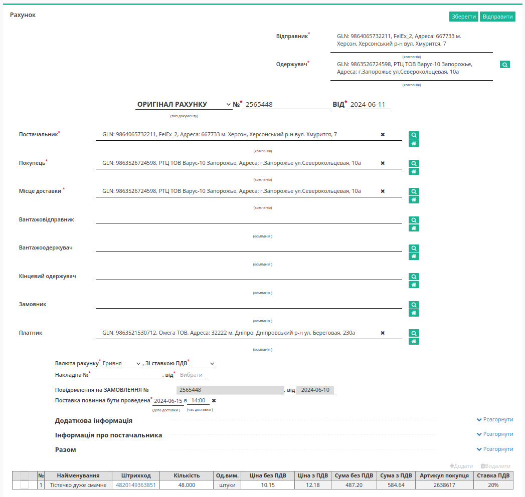Click Видалити to delete row

point(495,466)
